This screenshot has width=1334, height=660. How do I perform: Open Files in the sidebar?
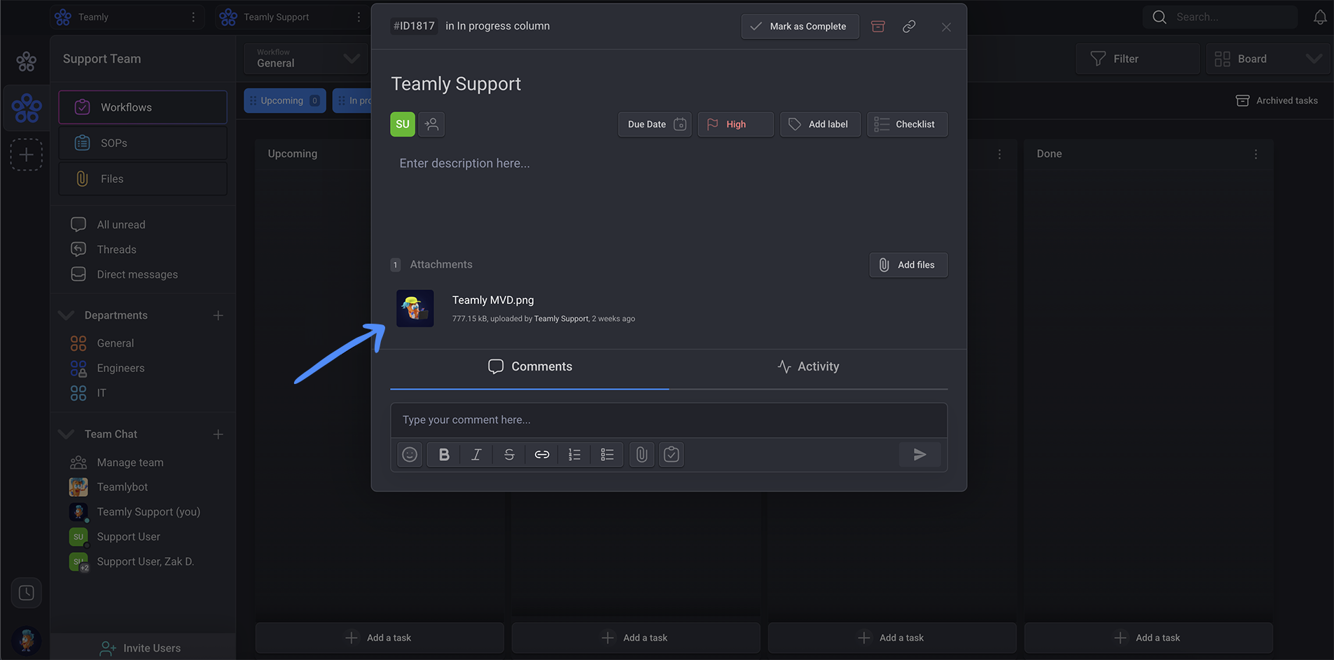143,179
